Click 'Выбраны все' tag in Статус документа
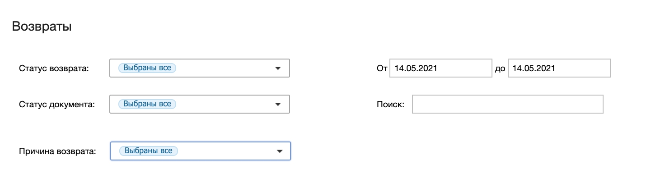The image size is (665, 192). point(147,104)
